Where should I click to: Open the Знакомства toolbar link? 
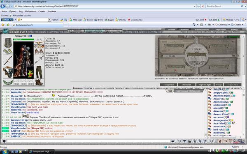[x=135, y=20]
